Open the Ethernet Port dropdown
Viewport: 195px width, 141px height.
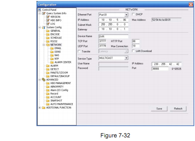click(126, 15)
